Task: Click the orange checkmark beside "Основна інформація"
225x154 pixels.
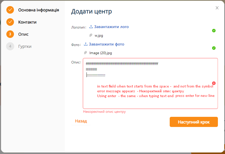Action: click(10, 10)
